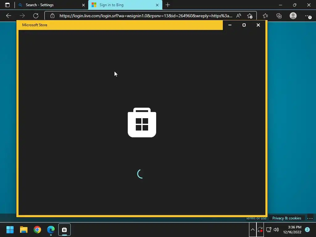Open a new browser tab
The image size is (316, 237).
(168, 5)
